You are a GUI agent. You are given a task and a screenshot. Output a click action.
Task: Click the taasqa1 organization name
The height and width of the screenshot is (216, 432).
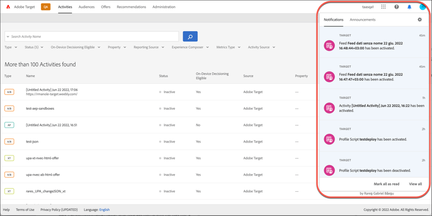coord(368,7)
